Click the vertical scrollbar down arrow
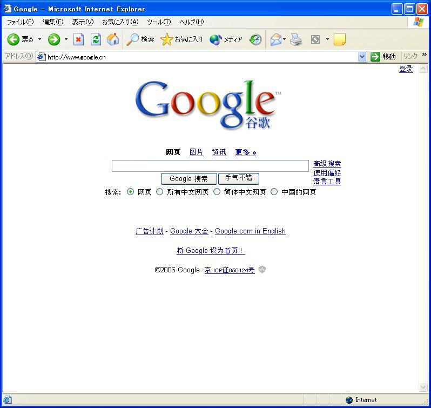431x408 pixels. 423,387
